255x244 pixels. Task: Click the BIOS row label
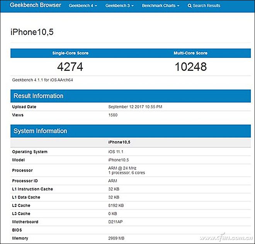click(x=17, y=230)
